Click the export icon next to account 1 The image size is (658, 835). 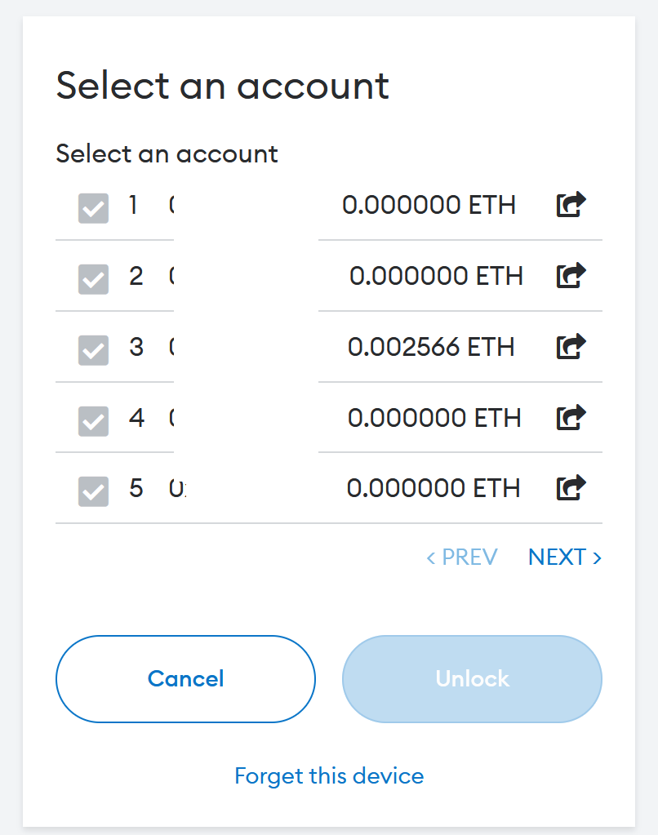click(x=571, y=206)
